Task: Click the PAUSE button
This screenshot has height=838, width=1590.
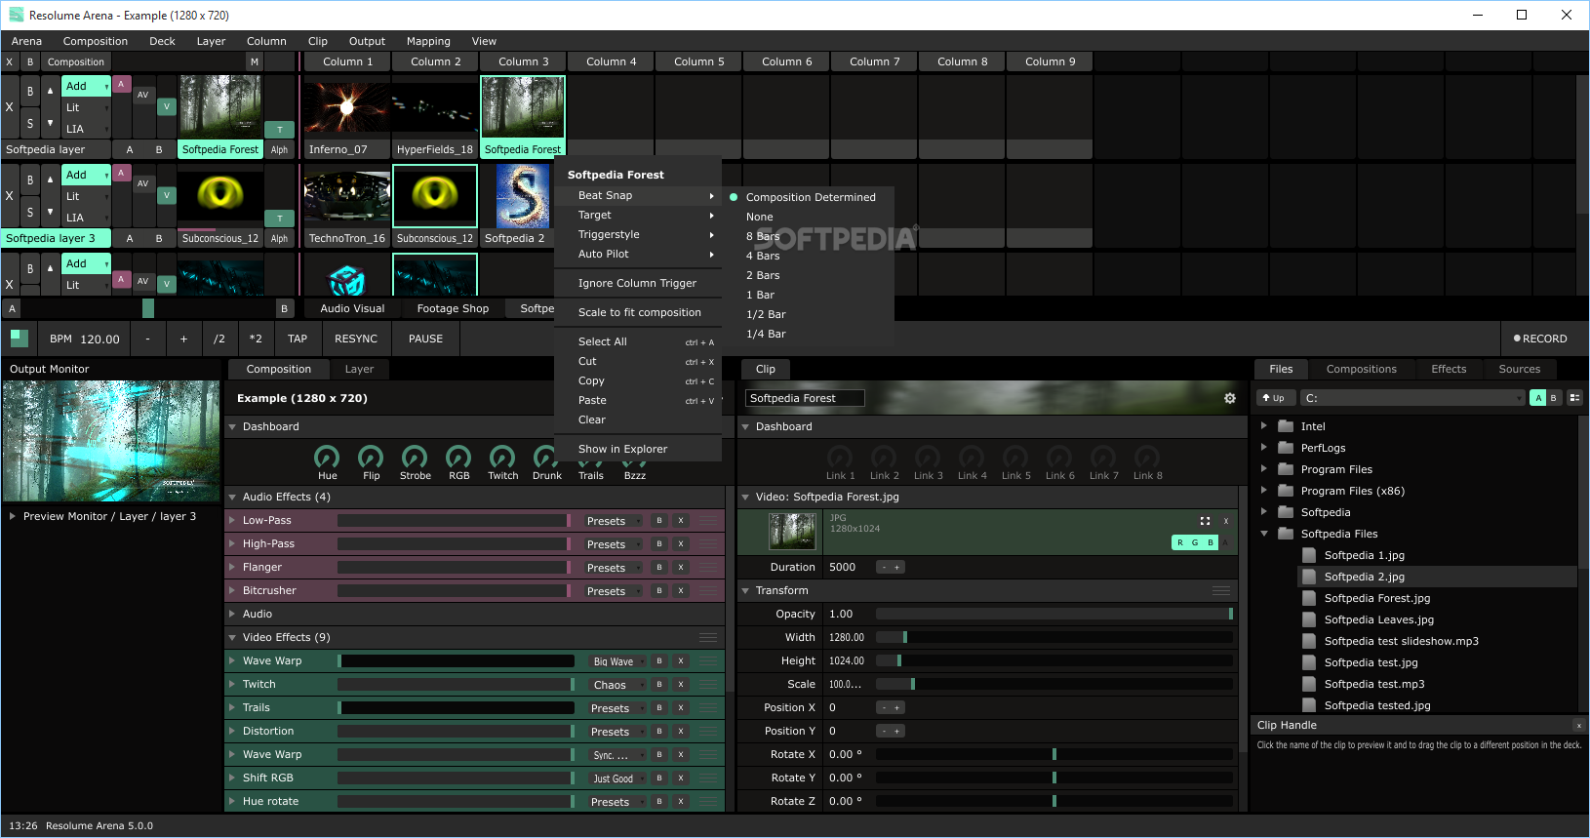Action: coord(425,339)
